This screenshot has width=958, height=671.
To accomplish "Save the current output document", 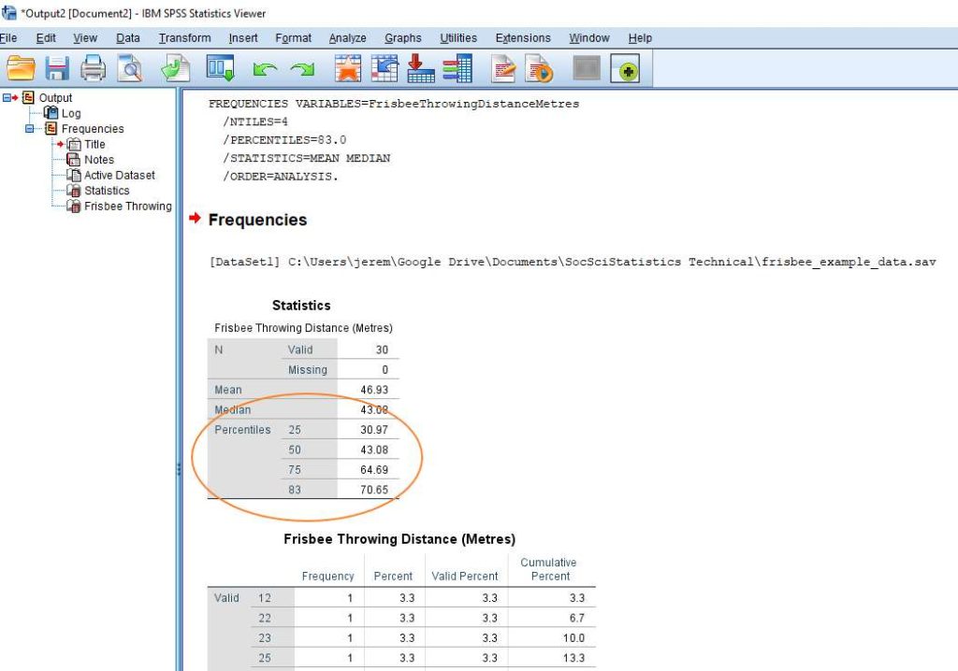I will (x=58, y=67).
